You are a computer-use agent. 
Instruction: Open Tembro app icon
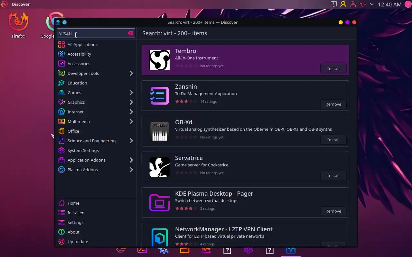(160, 60)
